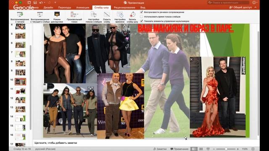Adjust the zoom slider handle
Screen dimensions: 269x151
[226, 149]
